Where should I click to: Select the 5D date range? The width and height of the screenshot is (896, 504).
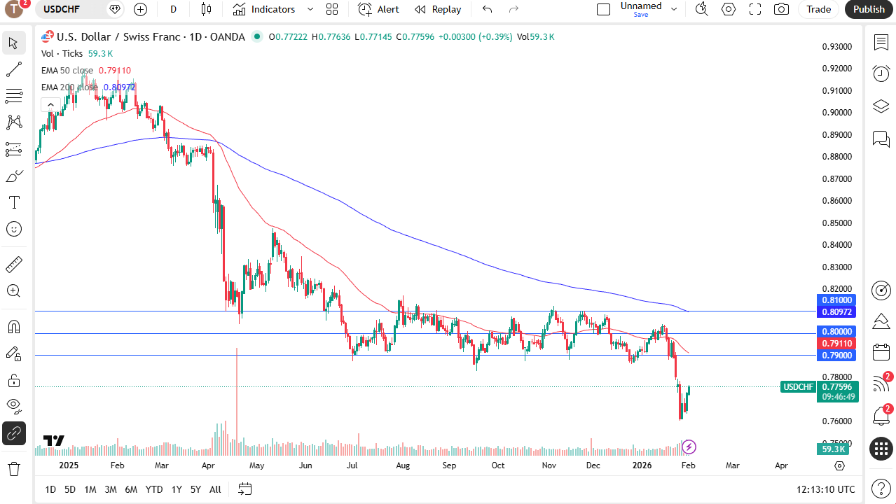pyautogui.click(x=70, y=489)
